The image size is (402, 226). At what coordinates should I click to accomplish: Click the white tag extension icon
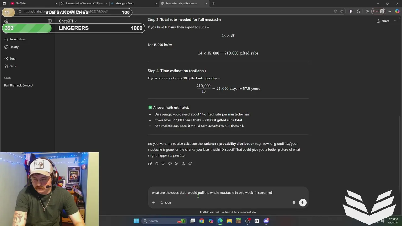point(351,11)
